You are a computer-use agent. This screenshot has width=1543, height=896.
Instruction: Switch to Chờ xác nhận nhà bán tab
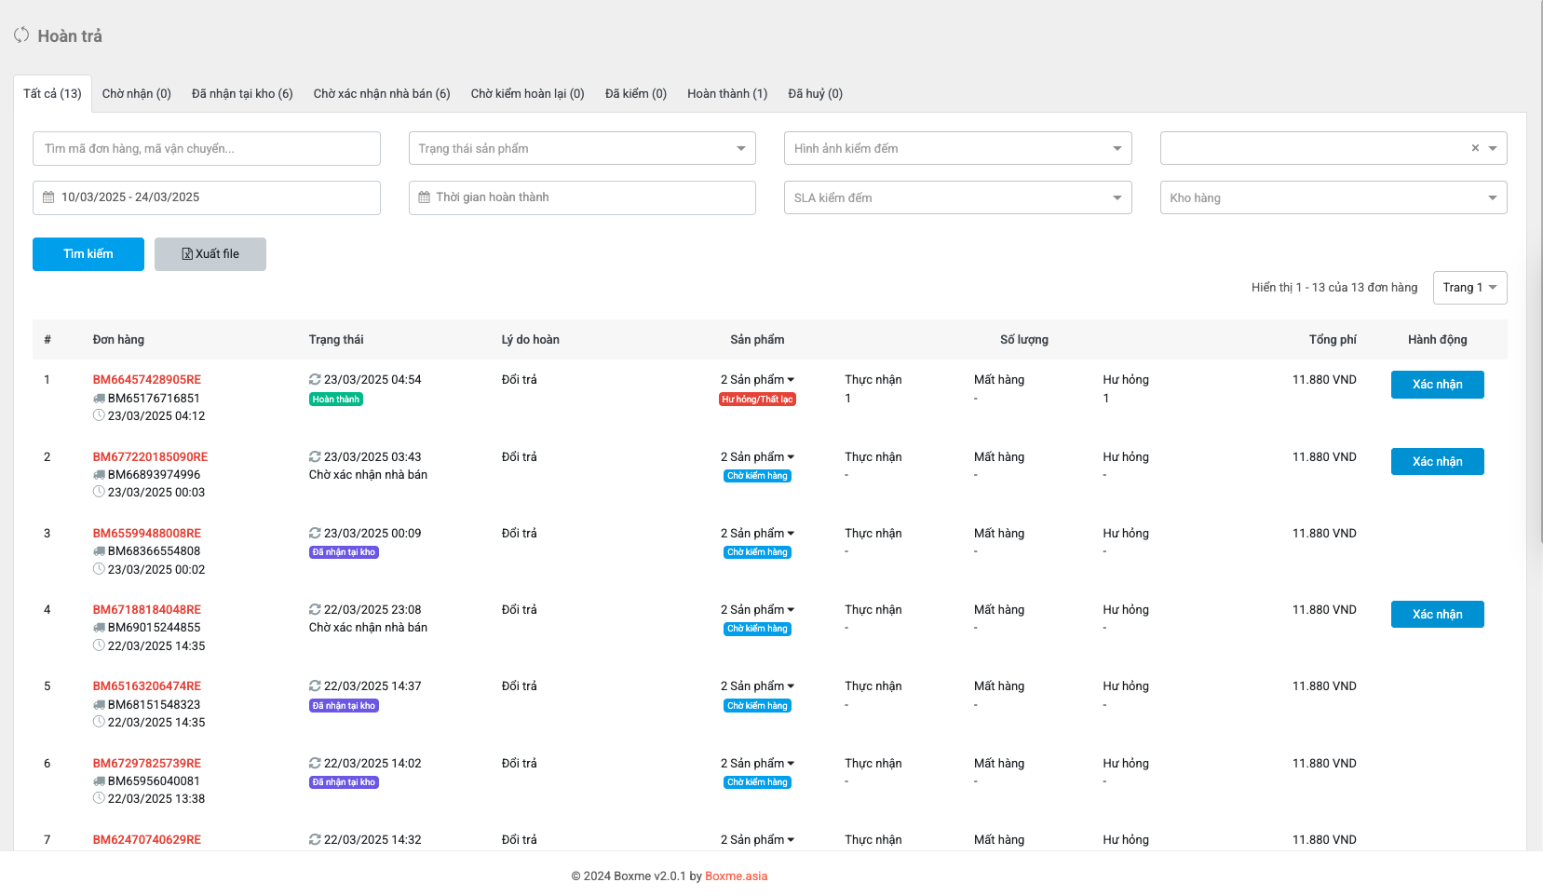tap(382, 94)
